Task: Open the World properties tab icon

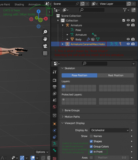Action: [54, 107]
